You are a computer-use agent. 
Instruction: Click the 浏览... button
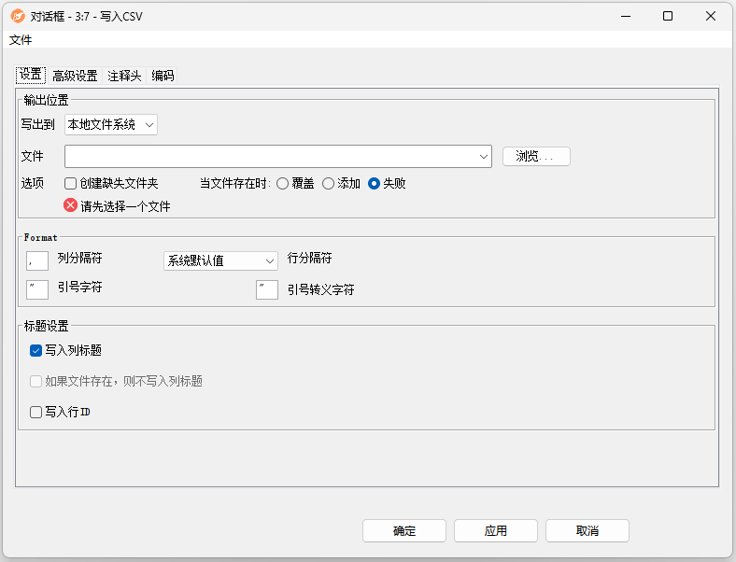point(536,157)
